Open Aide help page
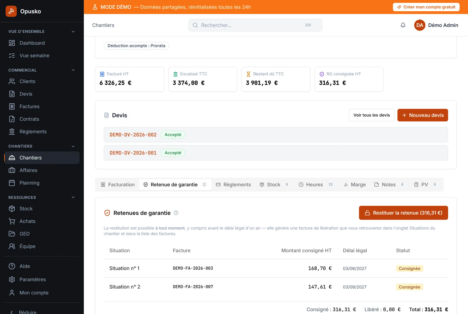 [42, 266]
